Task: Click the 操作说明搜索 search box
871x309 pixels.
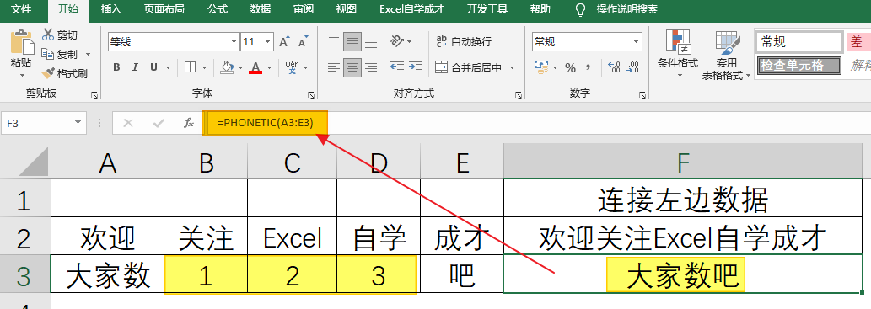Action: tap(626, 9)
